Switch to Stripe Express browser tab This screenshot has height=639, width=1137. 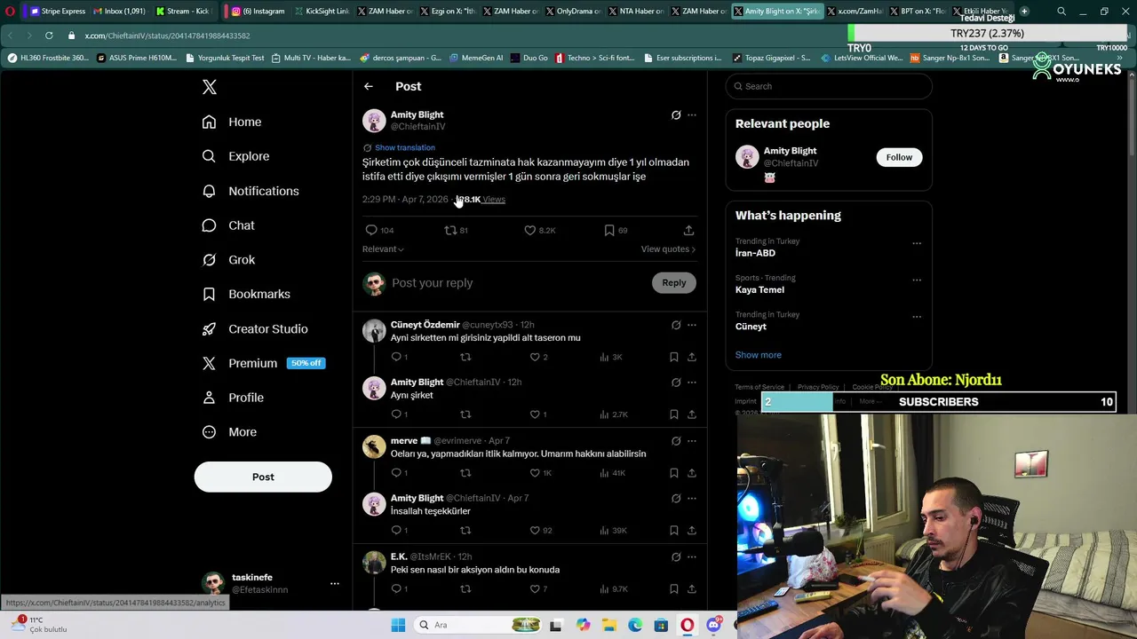[x=58, y=12]
